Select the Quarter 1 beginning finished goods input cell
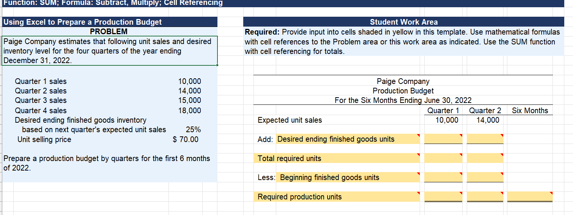Viewport: 573px width, 215px height. (x=443, y=177)
